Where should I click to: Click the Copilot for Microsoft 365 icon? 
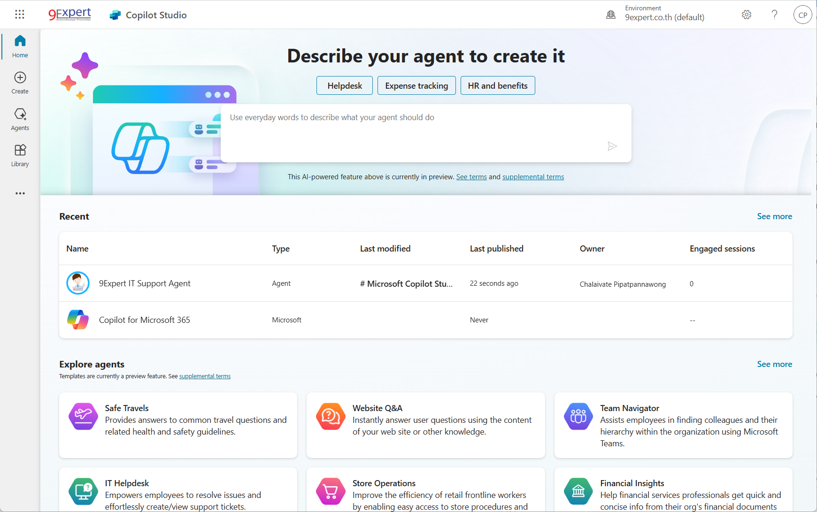pyautogui.click(x=77, y=320)
